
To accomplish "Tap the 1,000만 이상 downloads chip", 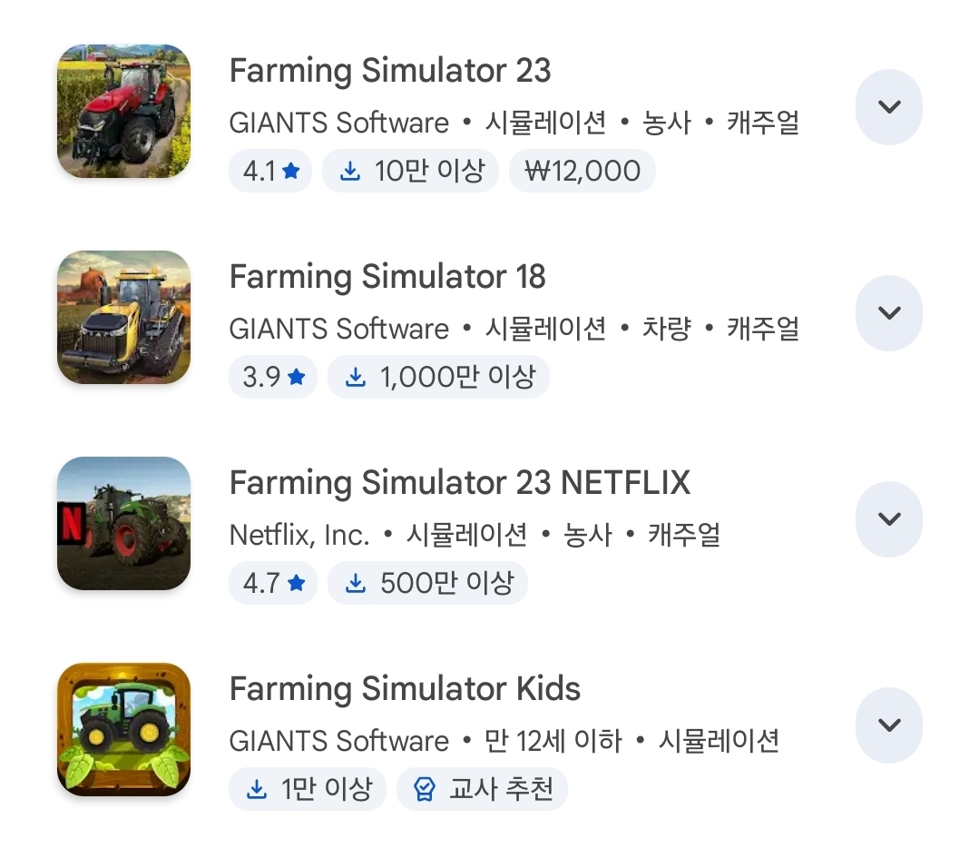I will coord(439,377).
